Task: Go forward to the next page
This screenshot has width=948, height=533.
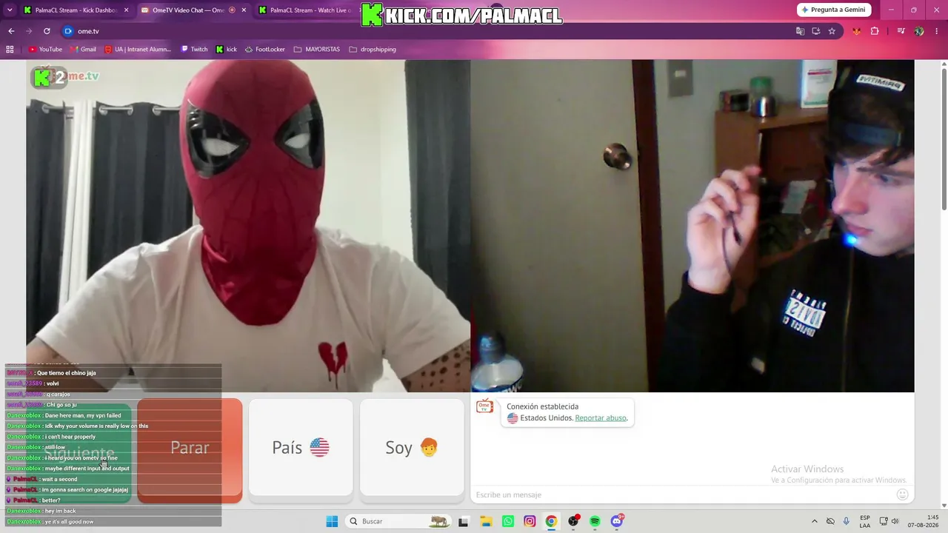Action: (x=29, y=31)
